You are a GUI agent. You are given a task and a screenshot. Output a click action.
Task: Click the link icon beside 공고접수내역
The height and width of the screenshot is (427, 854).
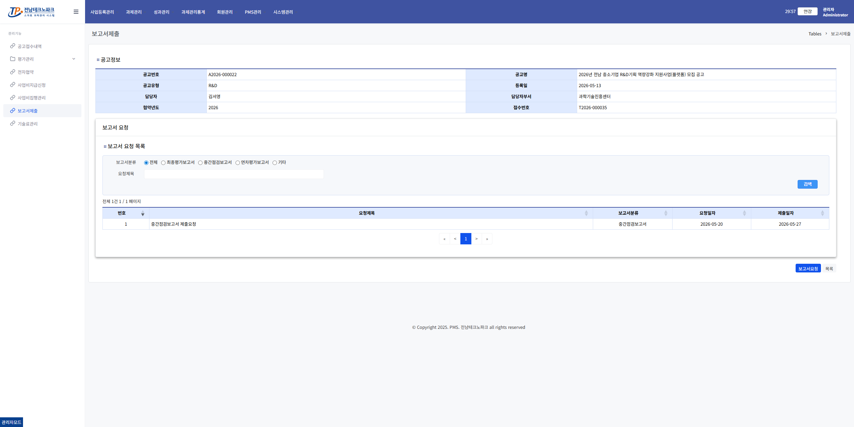coord(13,46)
